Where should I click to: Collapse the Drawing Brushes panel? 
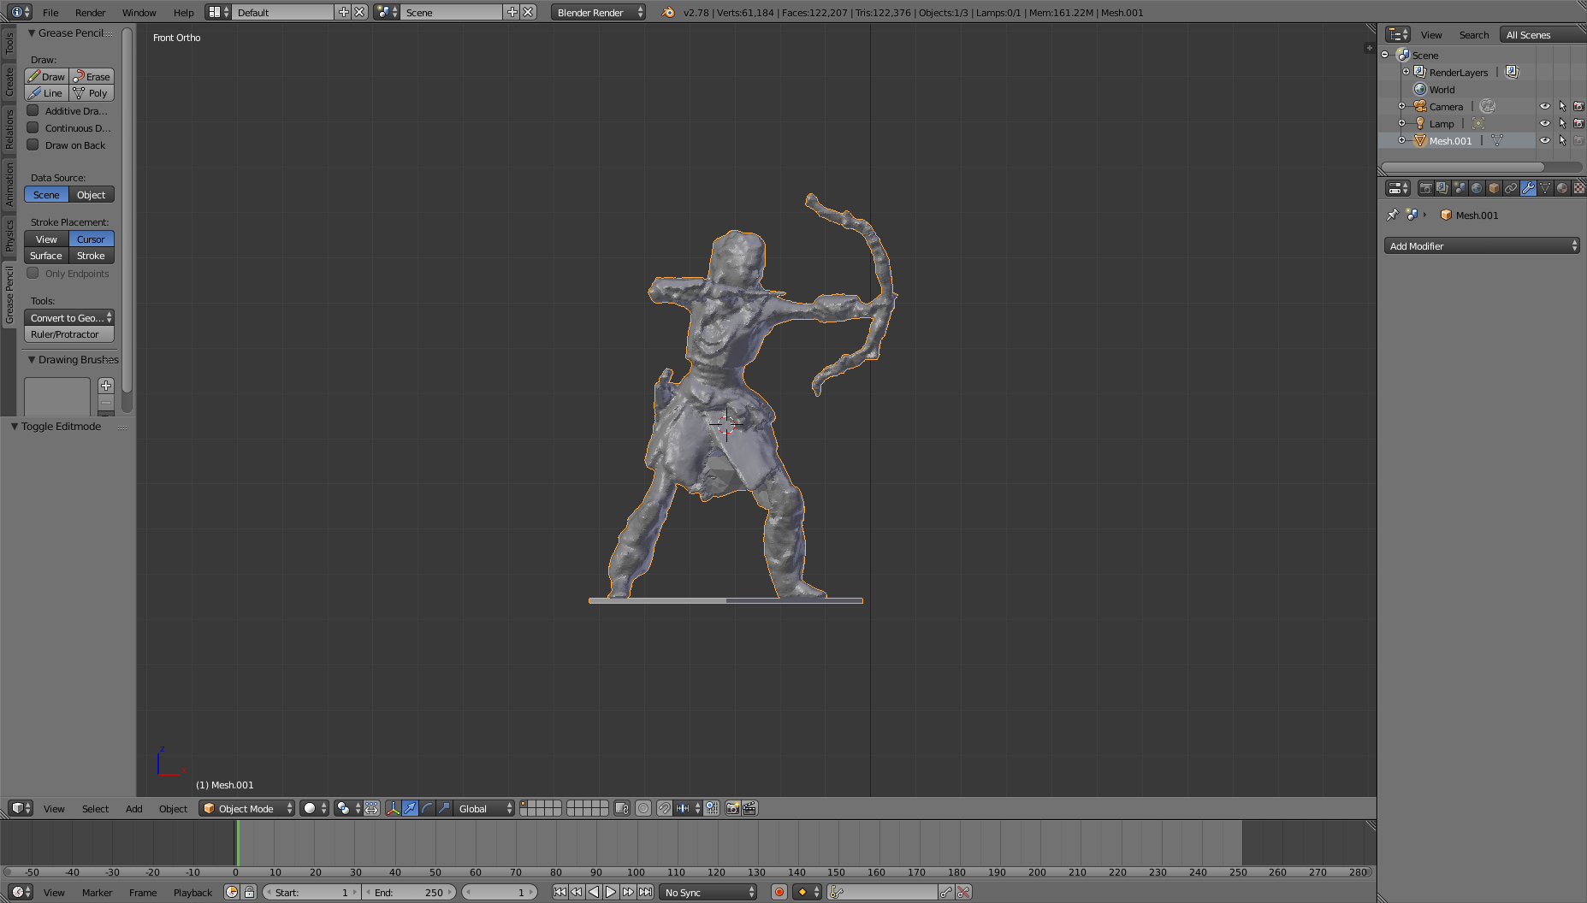(x=32, y=359)
